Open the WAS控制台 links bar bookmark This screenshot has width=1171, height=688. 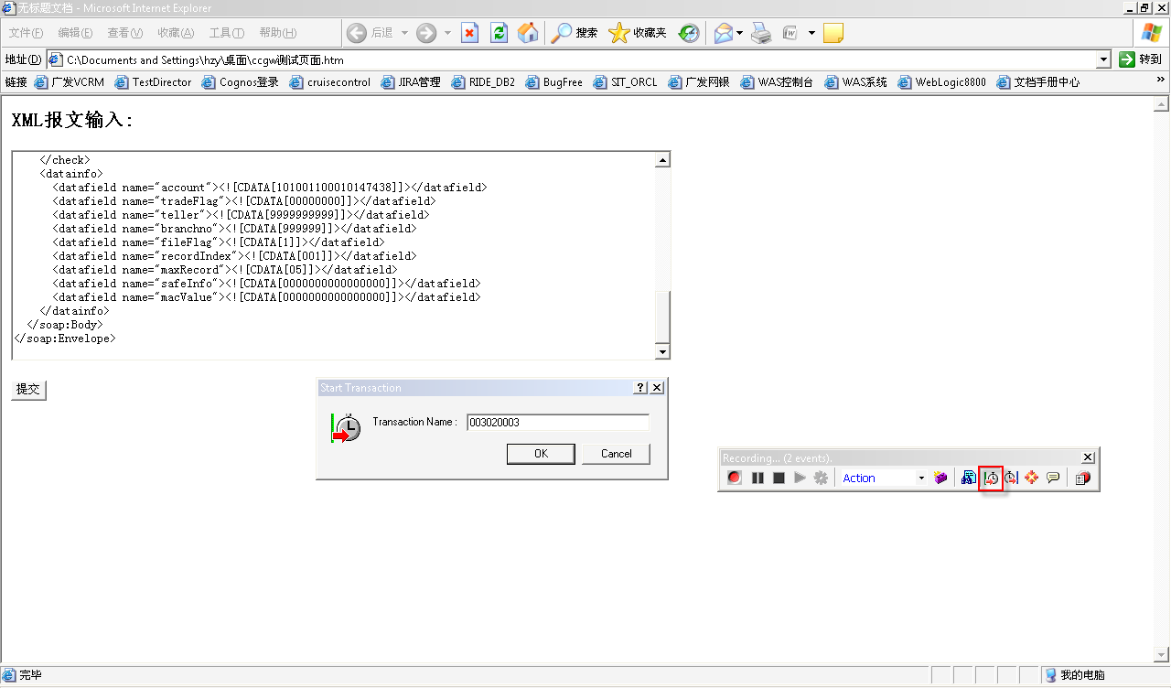777,82
